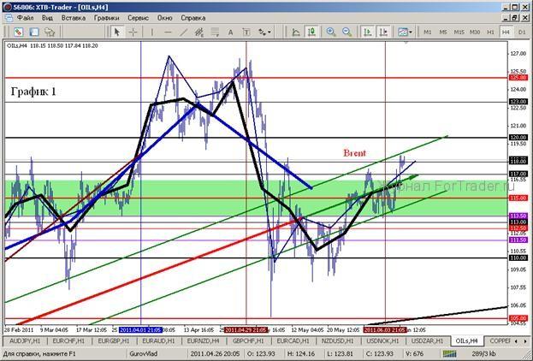Select the horizontal line tool
Viewport: 533px width, 361px height.
(x=169, y=33)
